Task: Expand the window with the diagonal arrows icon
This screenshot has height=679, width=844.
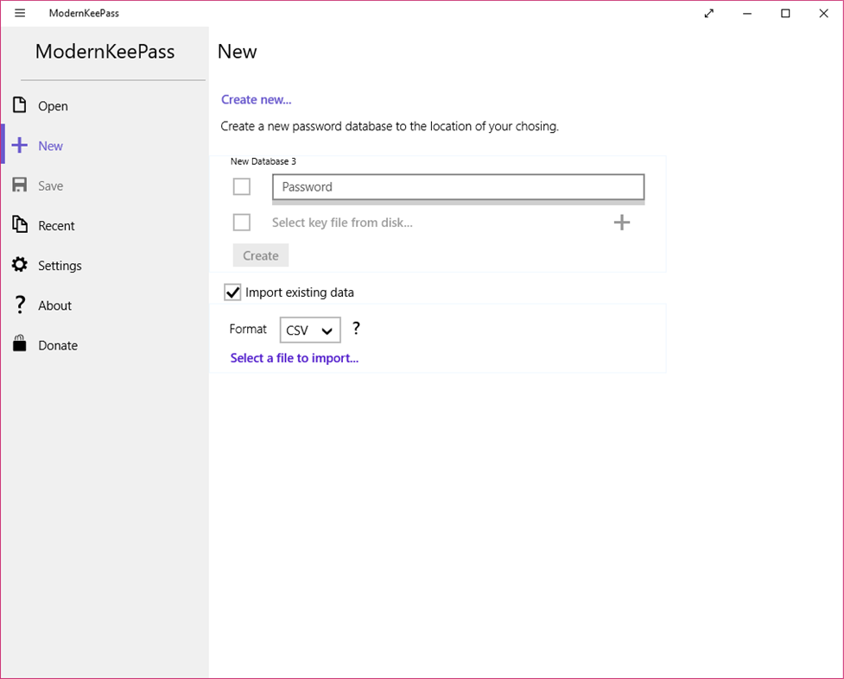Action: click(708, 13)
